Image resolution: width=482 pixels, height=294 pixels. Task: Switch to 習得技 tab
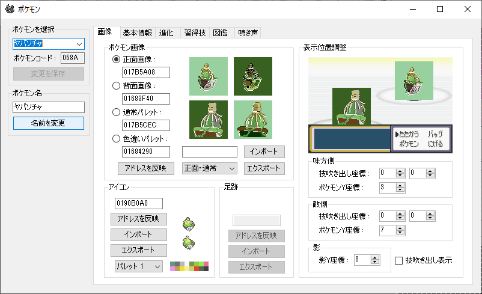[x=195, y=32]
